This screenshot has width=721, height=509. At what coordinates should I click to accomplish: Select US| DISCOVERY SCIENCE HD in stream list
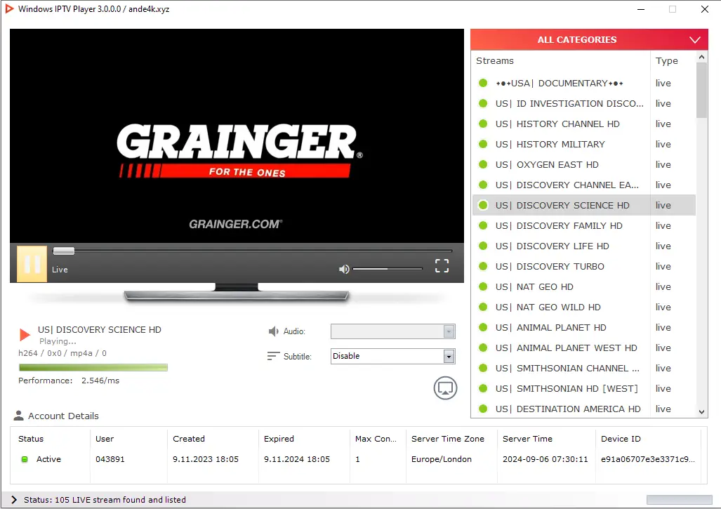coord(583,206)
